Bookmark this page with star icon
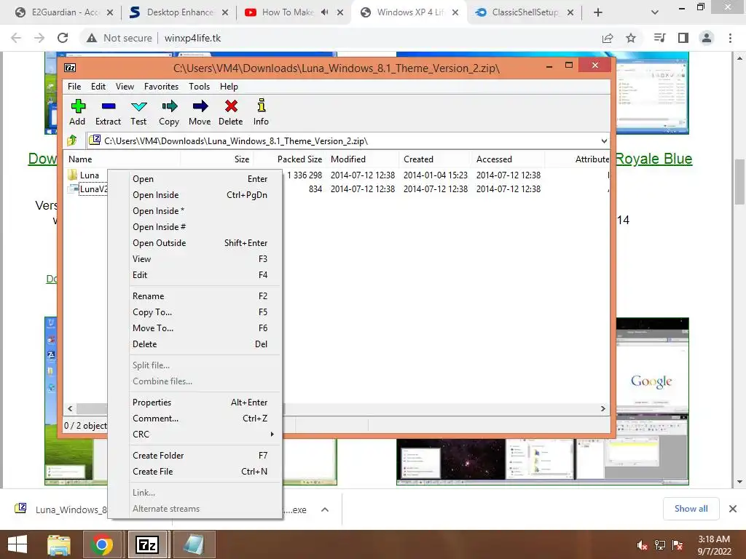Image resolution: width=746 pixels, height=559 pixels. pos(631,38)
